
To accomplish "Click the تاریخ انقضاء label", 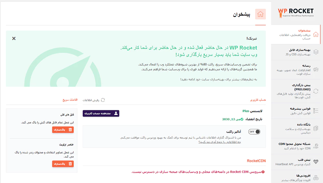I will pyautogui.click(x=254, y=119).
